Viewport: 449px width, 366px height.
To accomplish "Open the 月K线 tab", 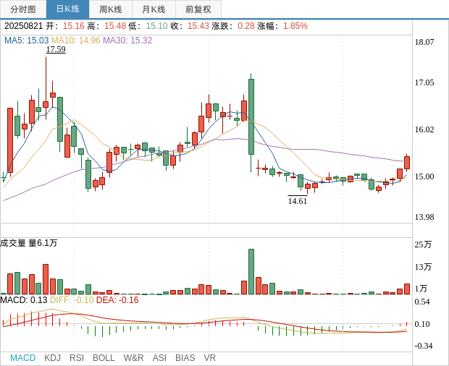I will pos(154,9).
